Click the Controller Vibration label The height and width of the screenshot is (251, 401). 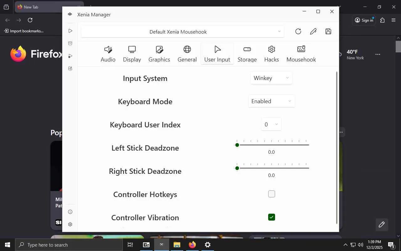click(145, 217)
